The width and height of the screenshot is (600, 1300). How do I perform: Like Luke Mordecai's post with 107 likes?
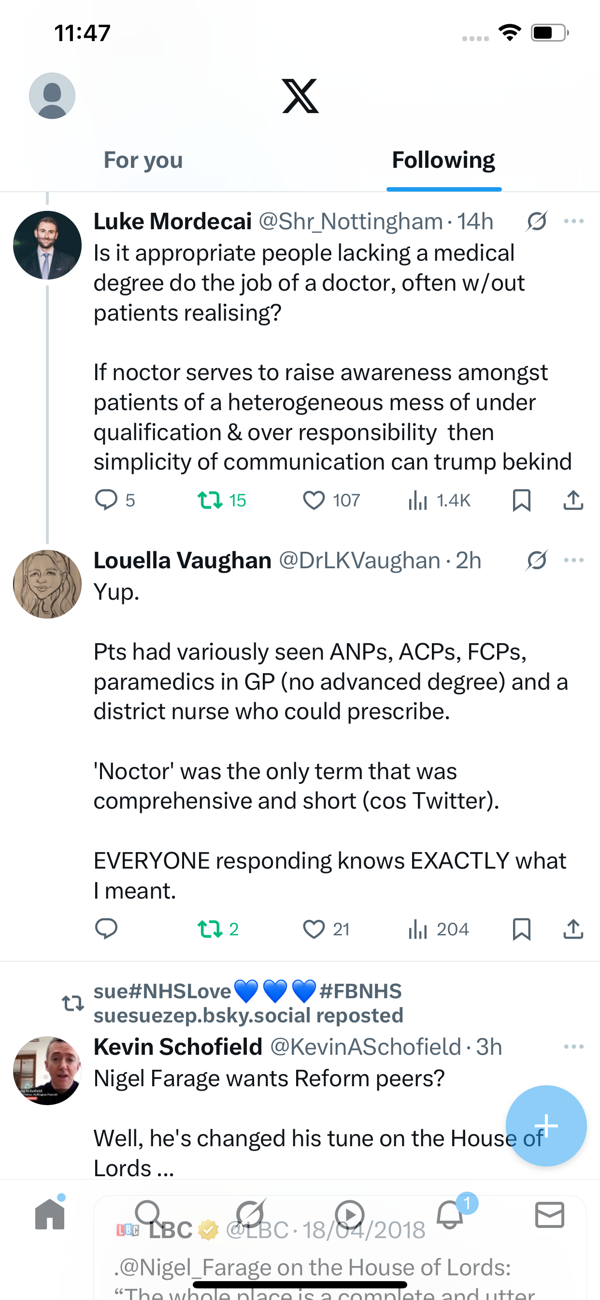(x=314, y=500)
